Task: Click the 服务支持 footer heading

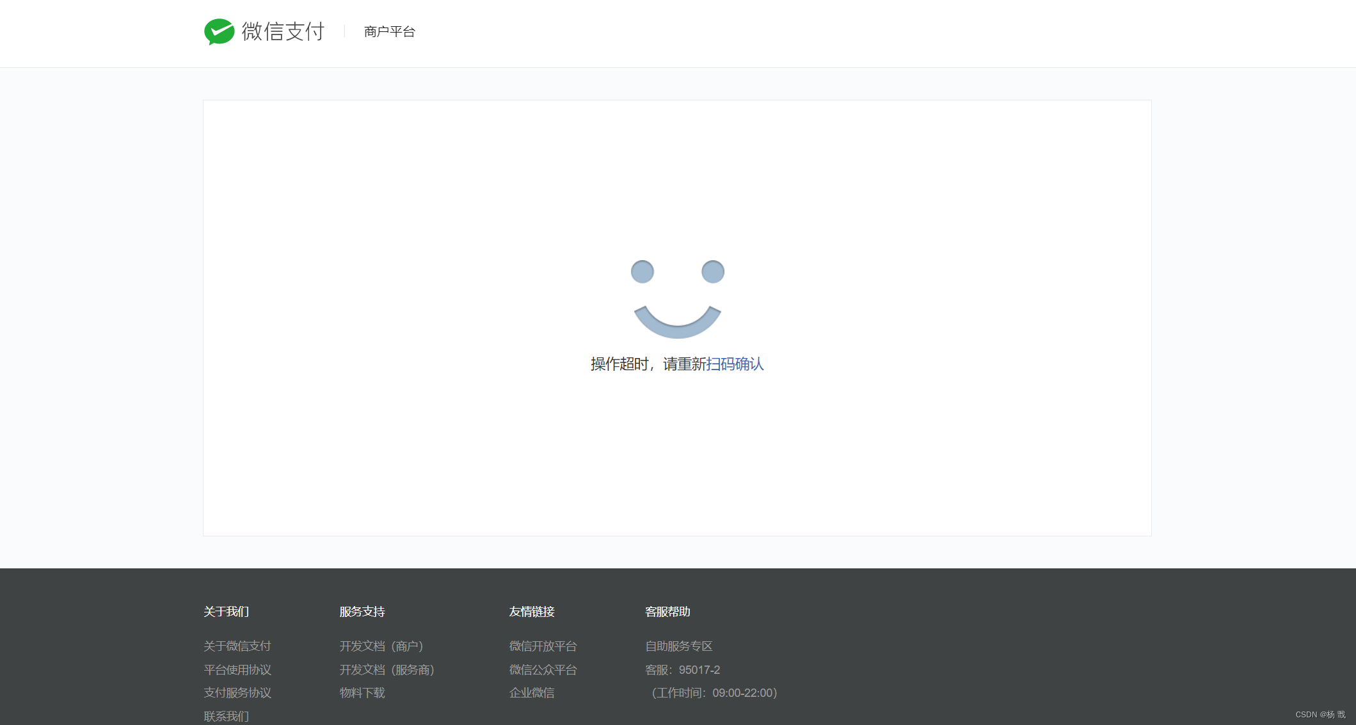Action: pos(362,611)
